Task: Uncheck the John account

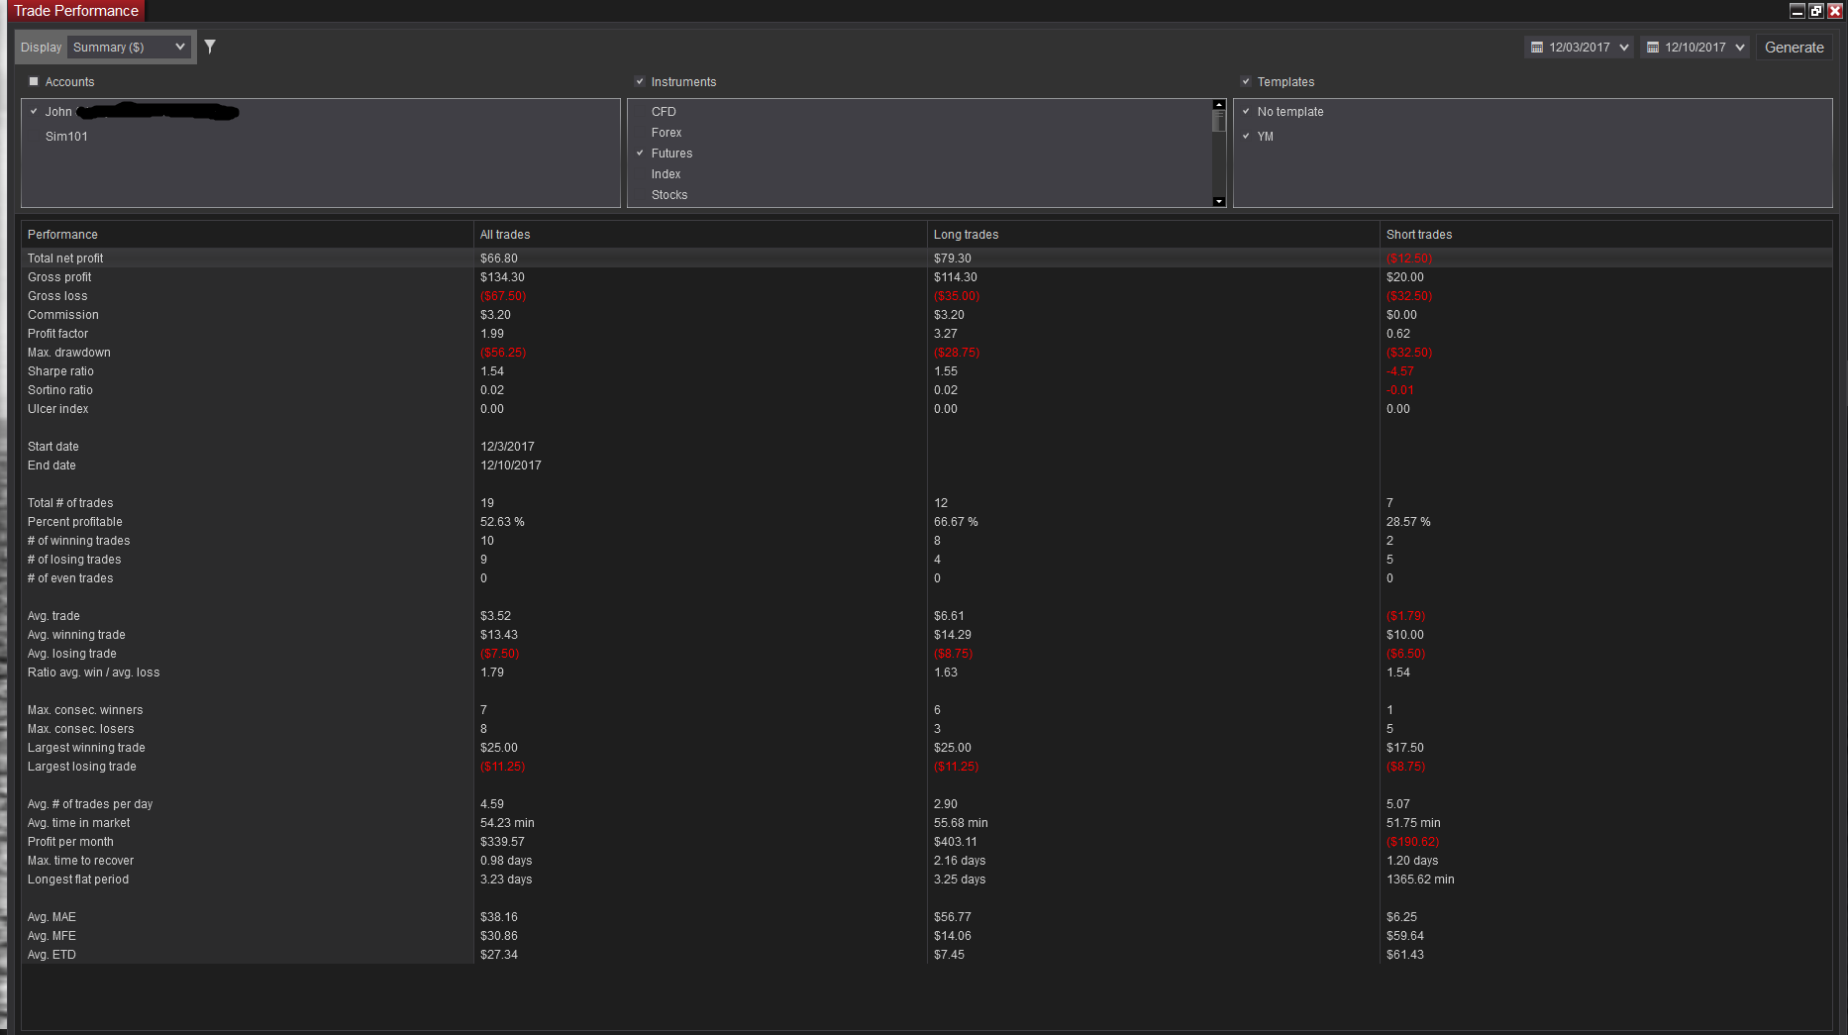Action: click(x=34, y=112)
